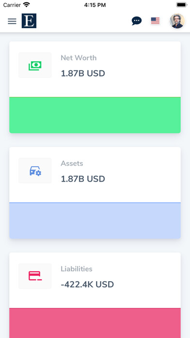Select the US flag language icon
The height and width of the screenshot is (338, 190).
coord(155,21)
